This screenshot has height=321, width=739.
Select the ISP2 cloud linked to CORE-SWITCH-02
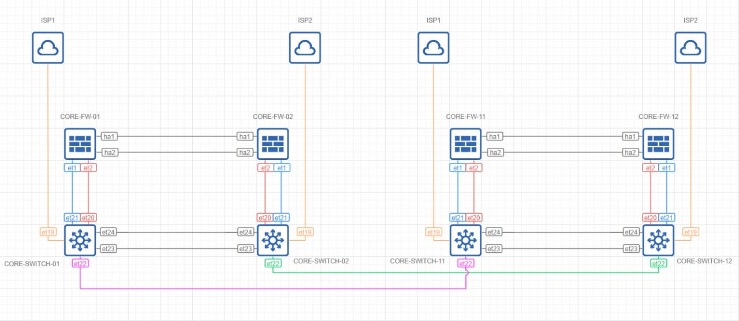tap(305, 47)
